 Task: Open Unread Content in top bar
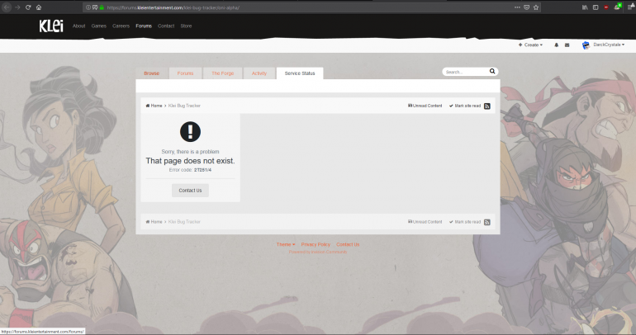[x=425, y=106]
